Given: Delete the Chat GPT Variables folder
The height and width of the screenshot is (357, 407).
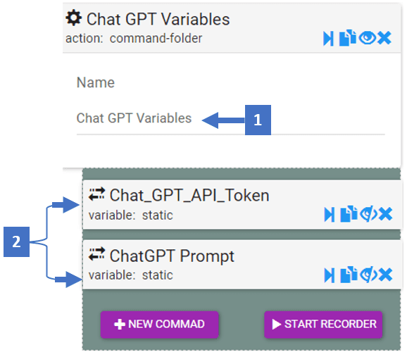Looking at the screenshot, I should [384, 38].
